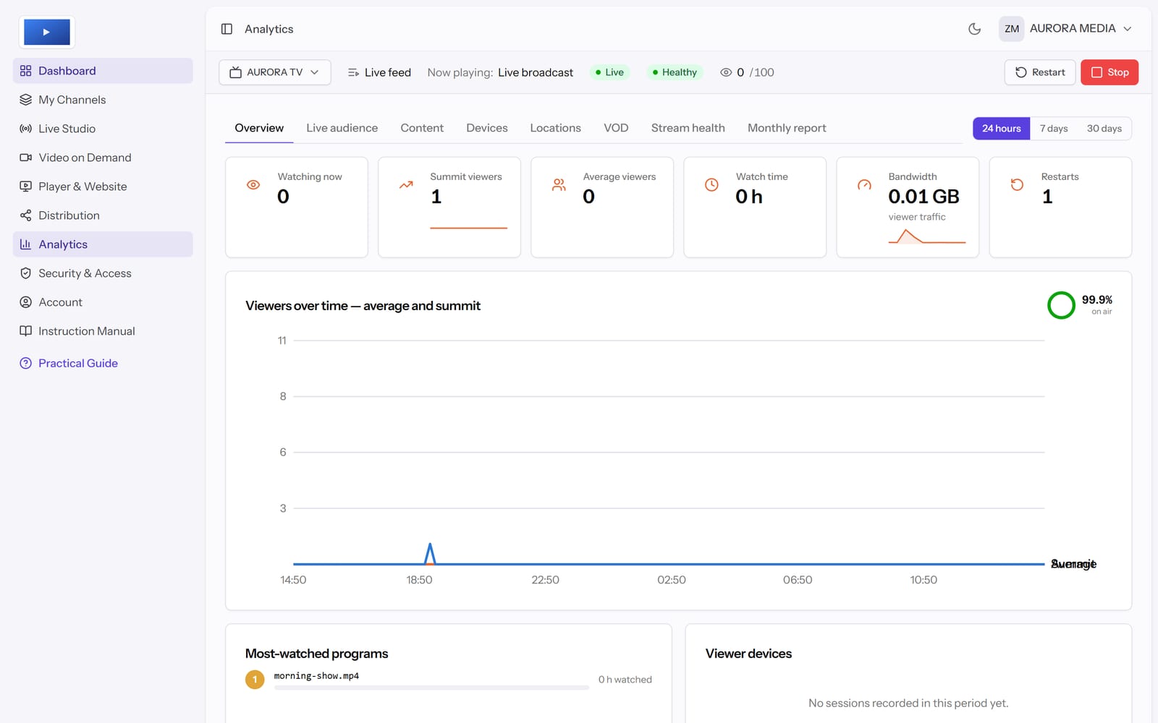Screen dimensions: 1158x723
Task: Click the viewer count eye icon in toolbar
Action: 726,72
